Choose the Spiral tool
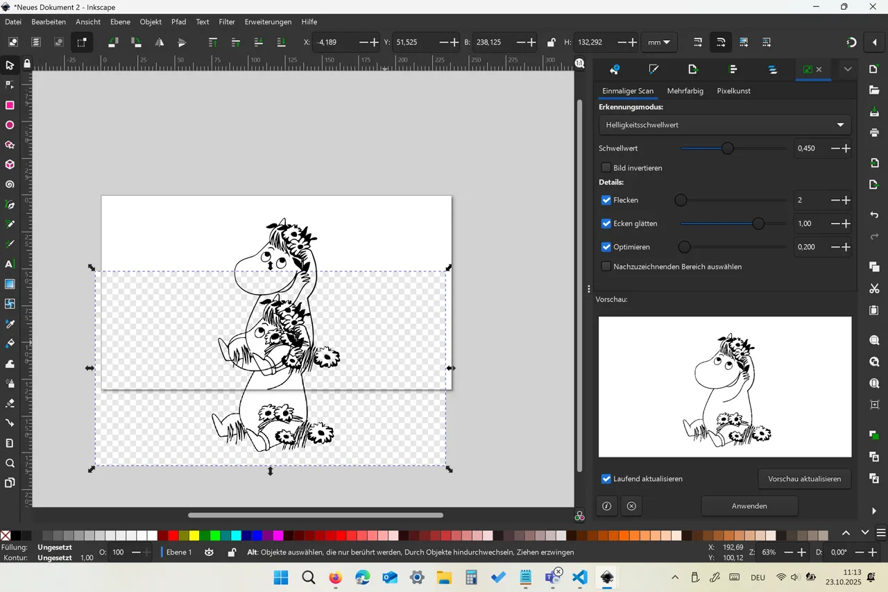 coord(10,185)
